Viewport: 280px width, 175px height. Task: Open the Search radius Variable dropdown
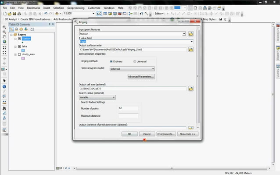coord(114,97)
